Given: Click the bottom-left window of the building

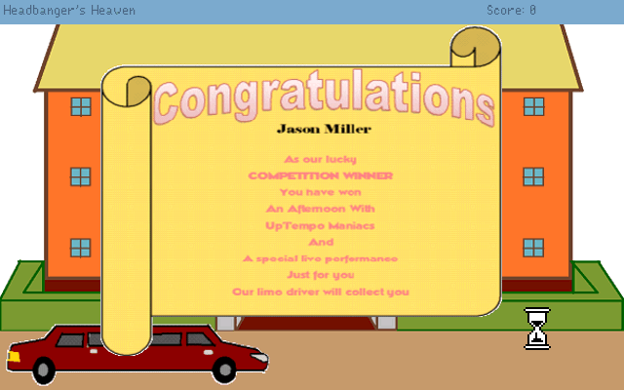Looking at the screenshot, I should 81,247.
